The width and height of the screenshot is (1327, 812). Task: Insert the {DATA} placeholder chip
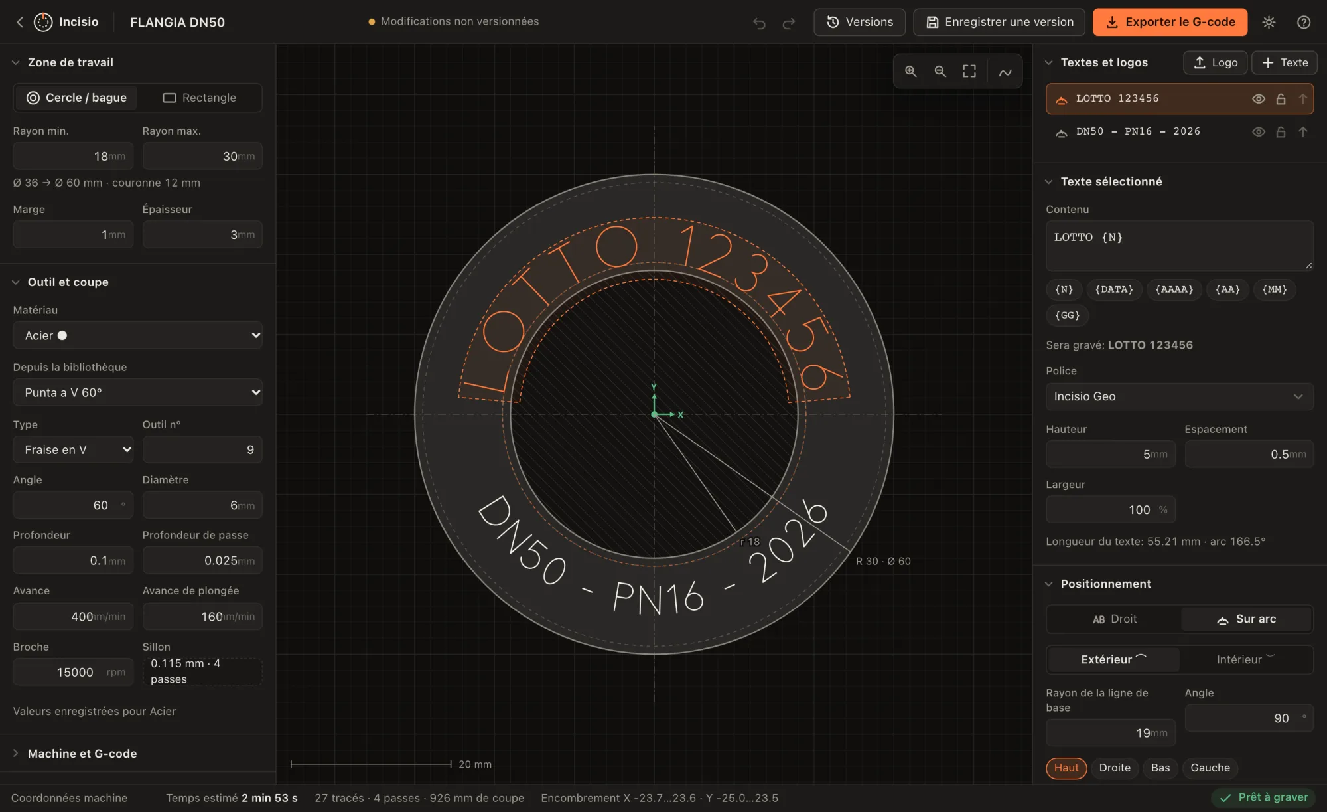coord(1114,289)
